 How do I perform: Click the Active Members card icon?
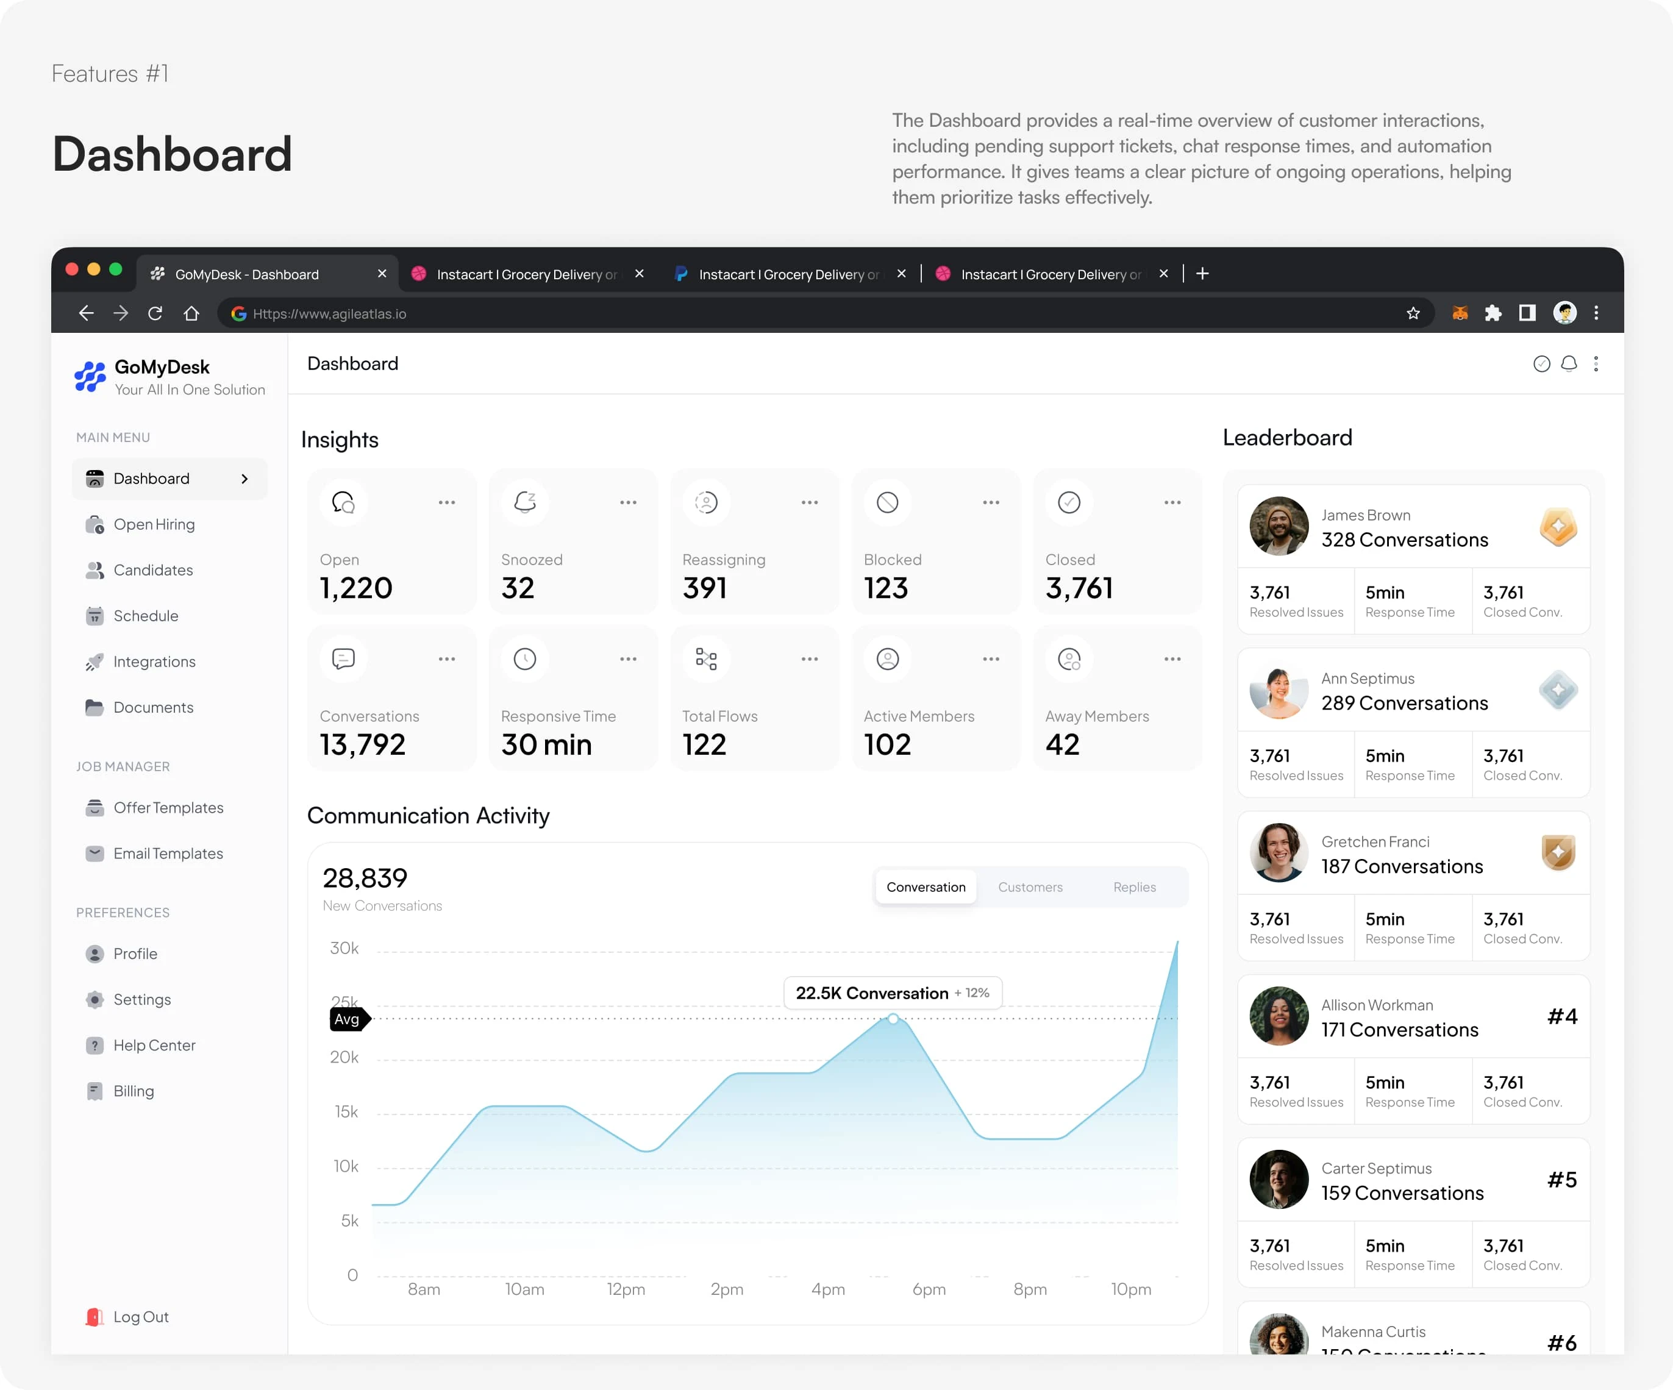coord(888,659)
